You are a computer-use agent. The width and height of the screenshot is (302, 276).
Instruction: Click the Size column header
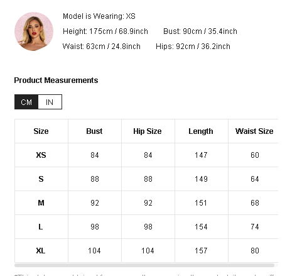coord(41,131)
